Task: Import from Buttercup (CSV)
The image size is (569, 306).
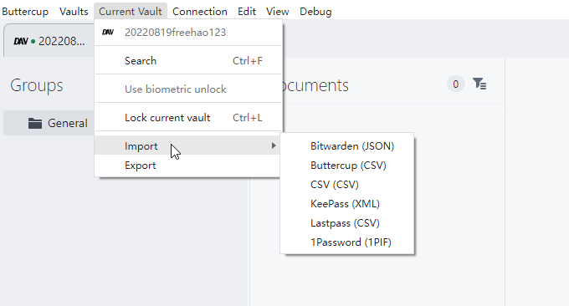Action: pyautogui.click(x=347, y=166)
